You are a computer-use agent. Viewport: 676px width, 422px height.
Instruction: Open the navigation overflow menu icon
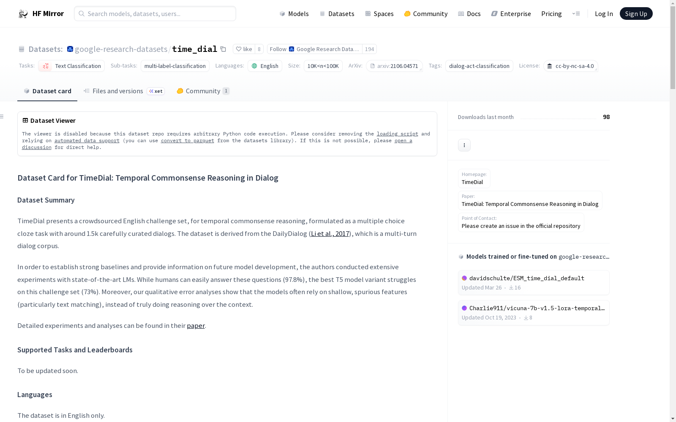[x=576, y=14]
